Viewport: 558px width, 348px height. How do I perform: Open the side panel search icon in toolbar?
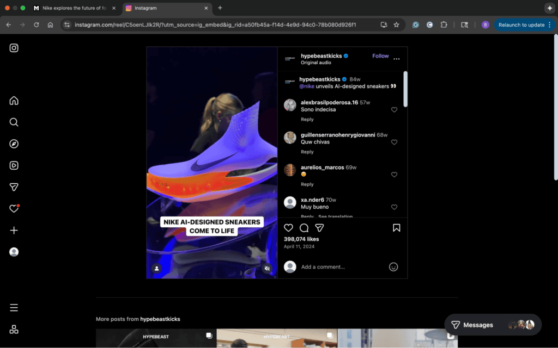[464, 25]
